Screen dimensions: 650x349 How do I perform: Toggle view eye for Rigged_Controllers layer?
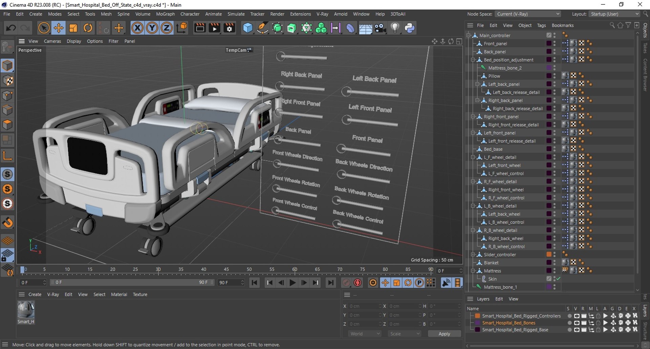[577, 316]
